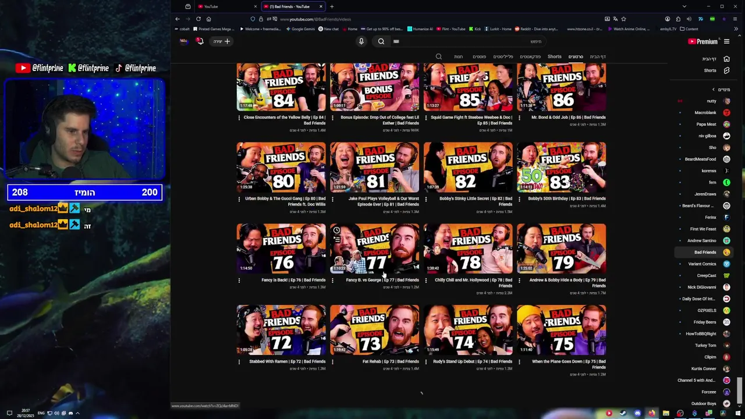This screenshot has width=745, height=419.
Task: Switch to the first YouTube browser tab
Action: (x=227, y=6)
